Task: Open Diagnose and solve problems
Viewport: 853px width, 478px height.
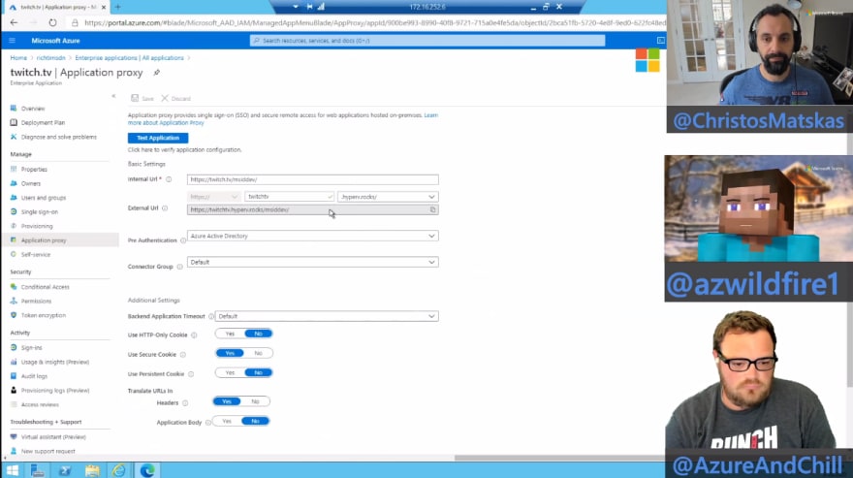Action: [x=59, y=137]
